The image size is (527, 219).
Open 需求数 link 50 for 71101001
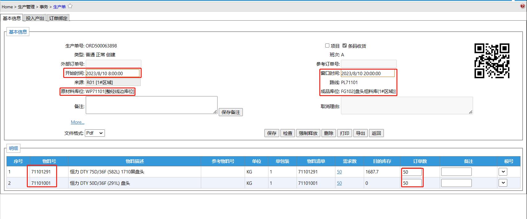pos(339,183)
